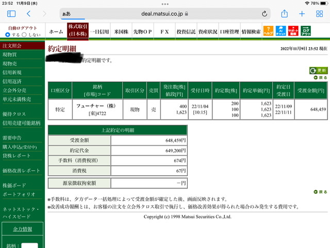This screenshot has height=248, width=330.
Task: Open 信用売建可能銘柄 sidebar item
Action: (22, 123)
